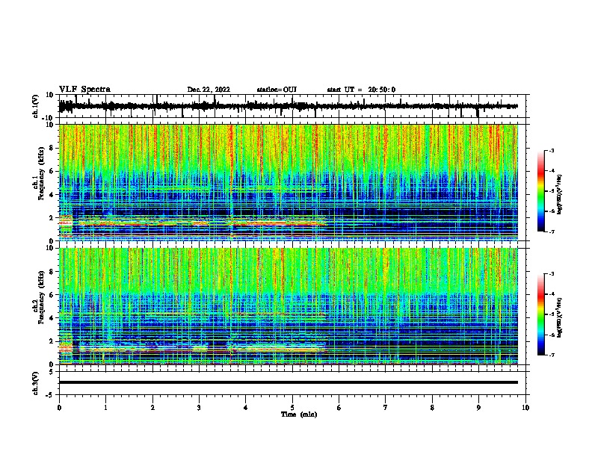Click the -7 label on the ch.2 color bar
This screenshot has height=457, width=592.
point(551,355)
